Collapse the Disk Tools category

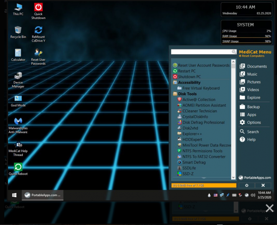click(187, 94)
